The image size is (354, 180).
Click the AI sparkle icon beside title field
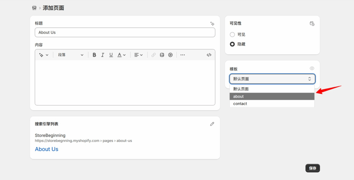coord(212,23)
